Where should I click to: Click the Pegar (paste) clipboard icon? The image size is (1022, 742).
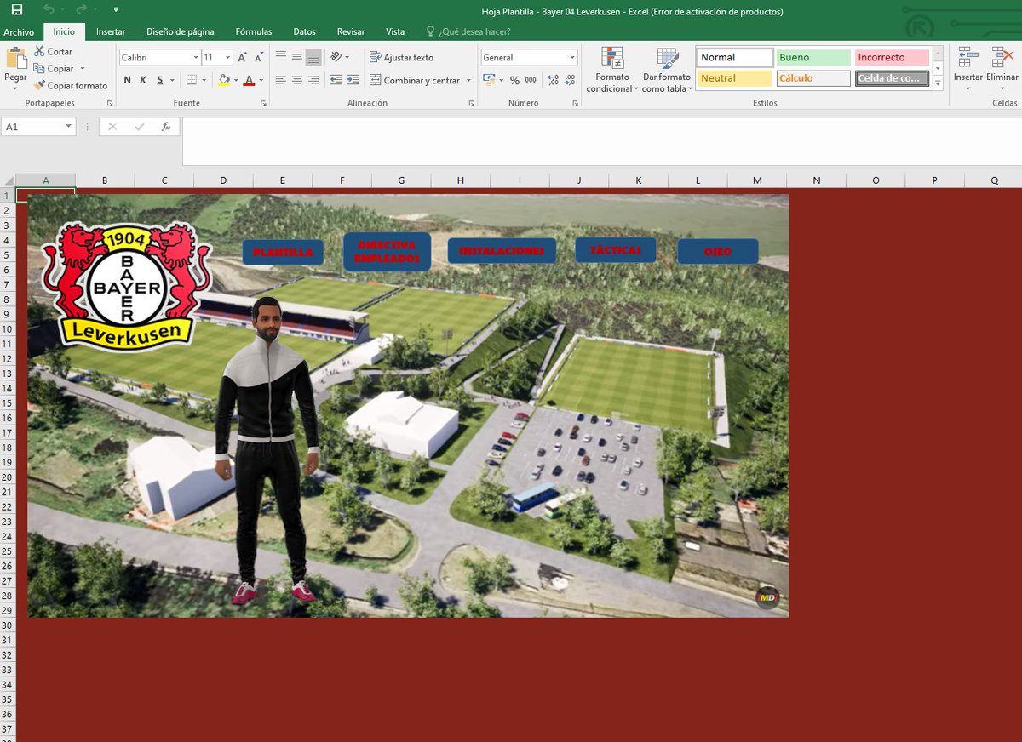click(x=16, y=59)
